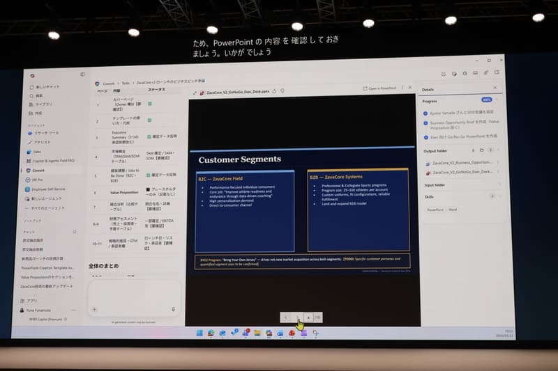Open the more options next to Yuna Funamoto
The height and width of the screenshot is (371, 558).
tap(73, 310)
